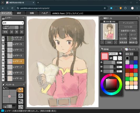
Task: Select the paint bucket fill tool
Action: [21, 101]
